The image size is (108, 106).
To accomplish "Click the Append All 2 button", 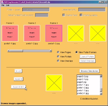I will click(18, 87).
